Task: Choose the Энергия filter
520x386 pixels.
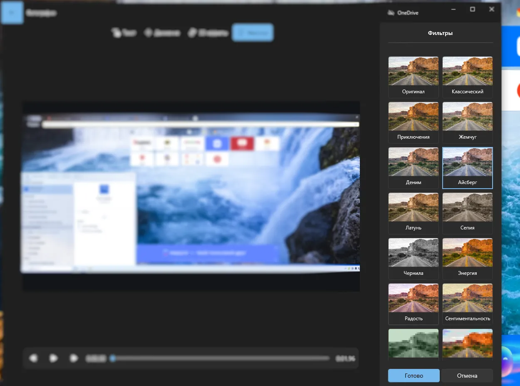Action: coord(467,259)
